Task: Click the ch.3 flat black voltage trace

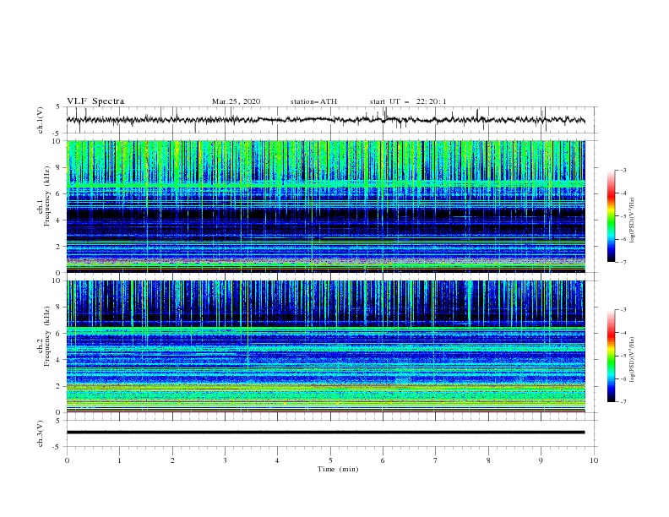Action: (325, 433)
